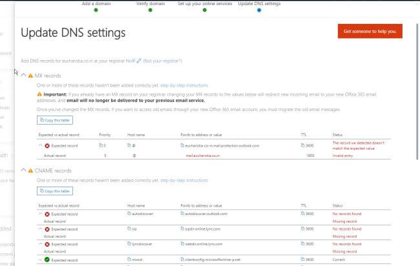Click the red error icon on autodiscover row

[47, 214]
